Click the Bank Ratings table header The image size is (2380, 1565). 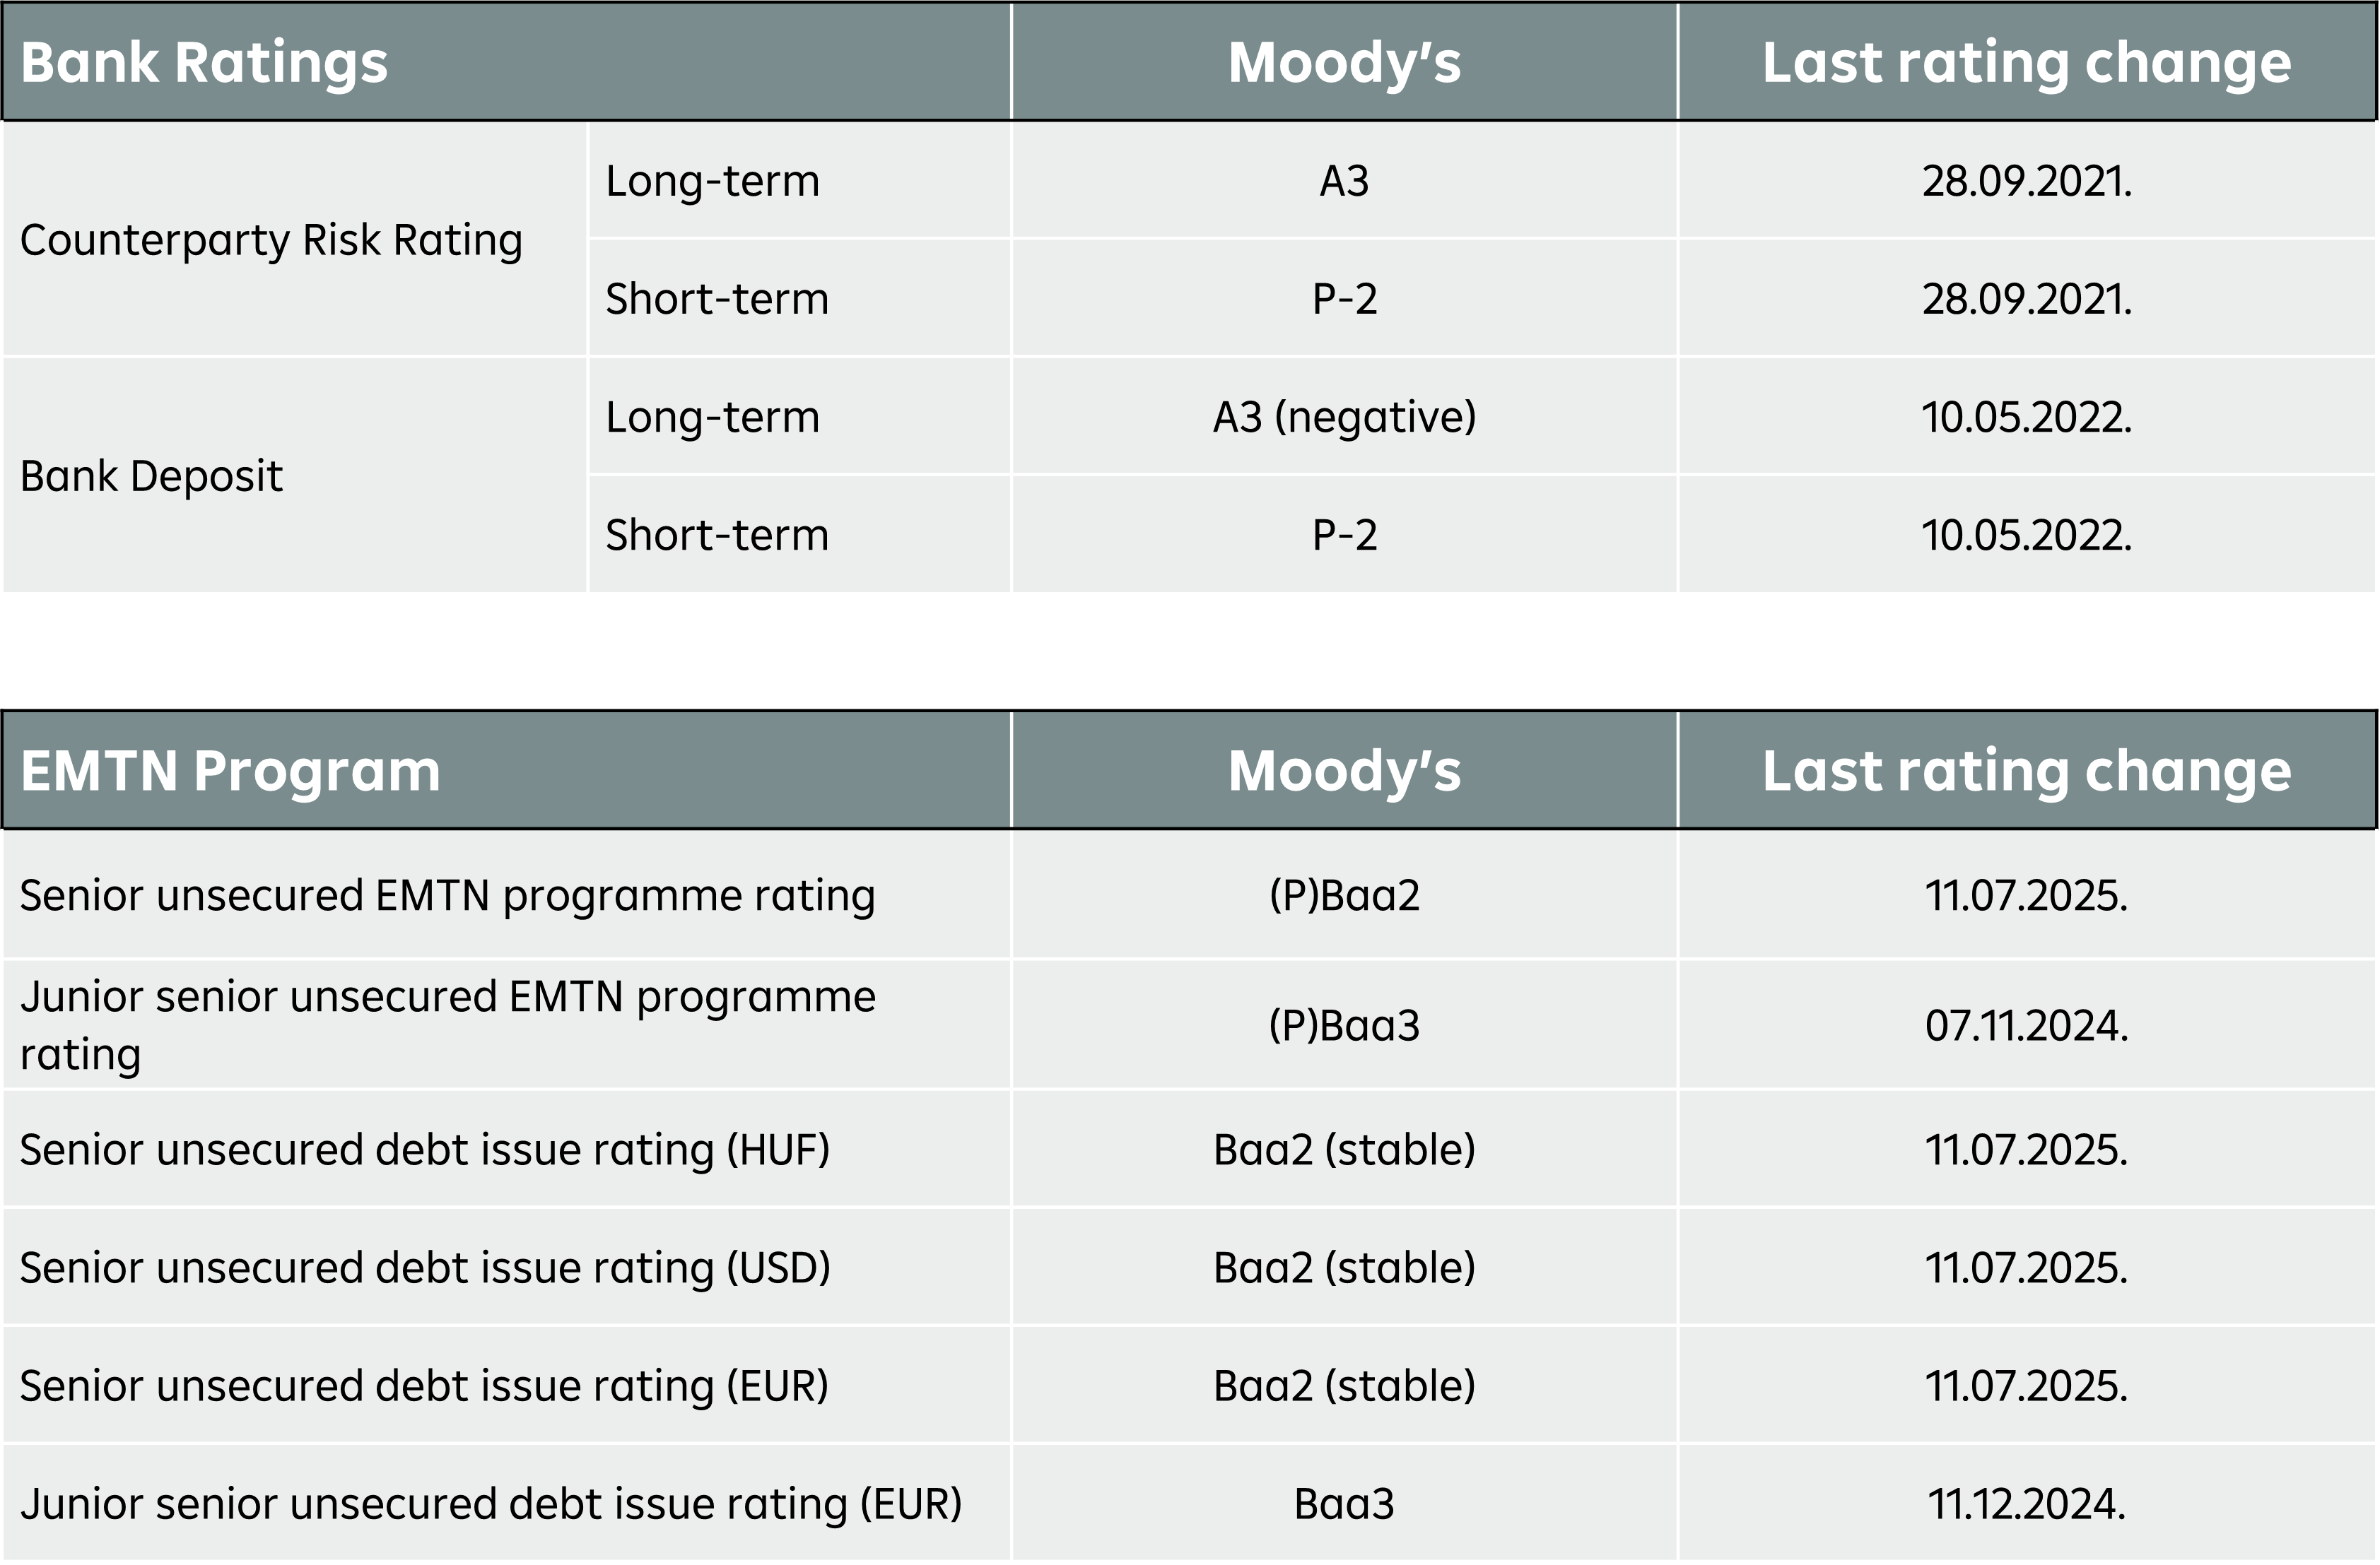click(x=204, y=62)
